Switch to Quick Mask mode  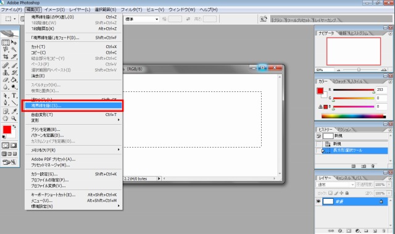pyautogui.click(x=14, y=145)
